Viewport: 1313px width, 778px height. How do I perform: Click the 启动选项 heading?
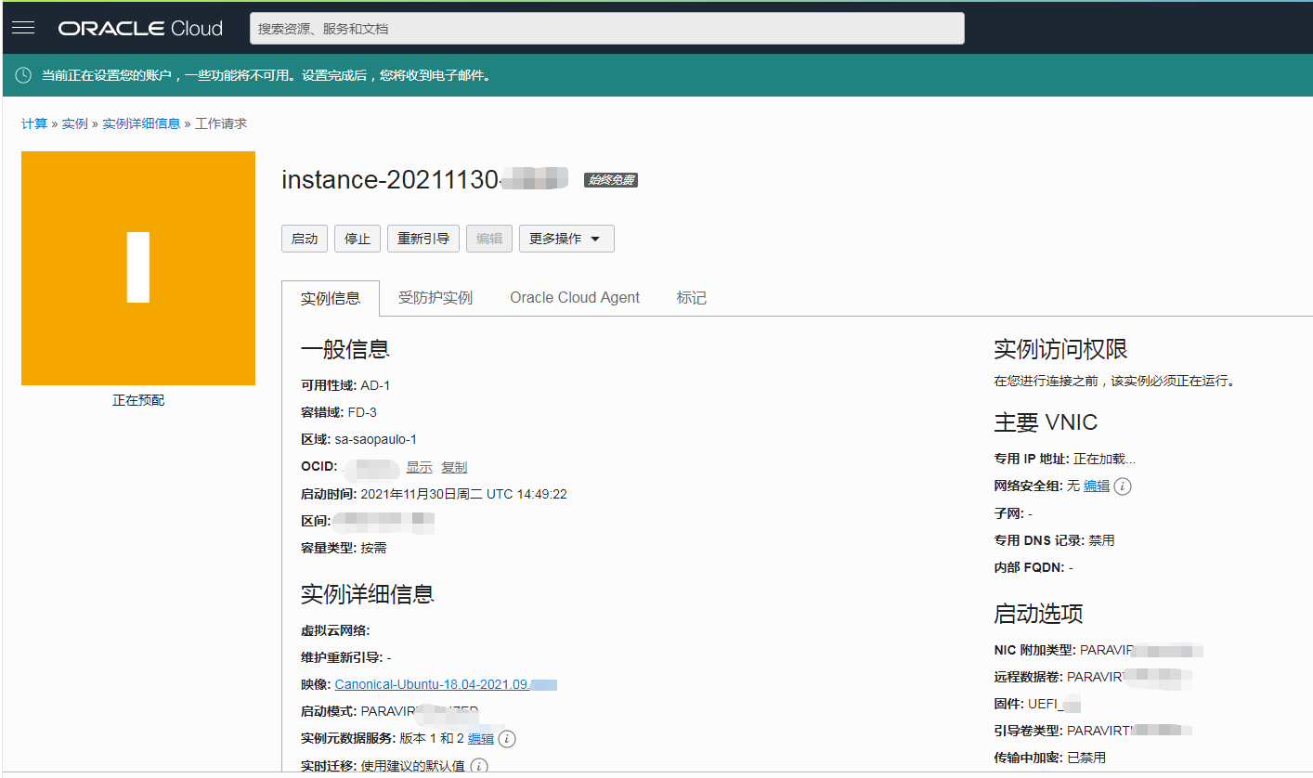1039,614
